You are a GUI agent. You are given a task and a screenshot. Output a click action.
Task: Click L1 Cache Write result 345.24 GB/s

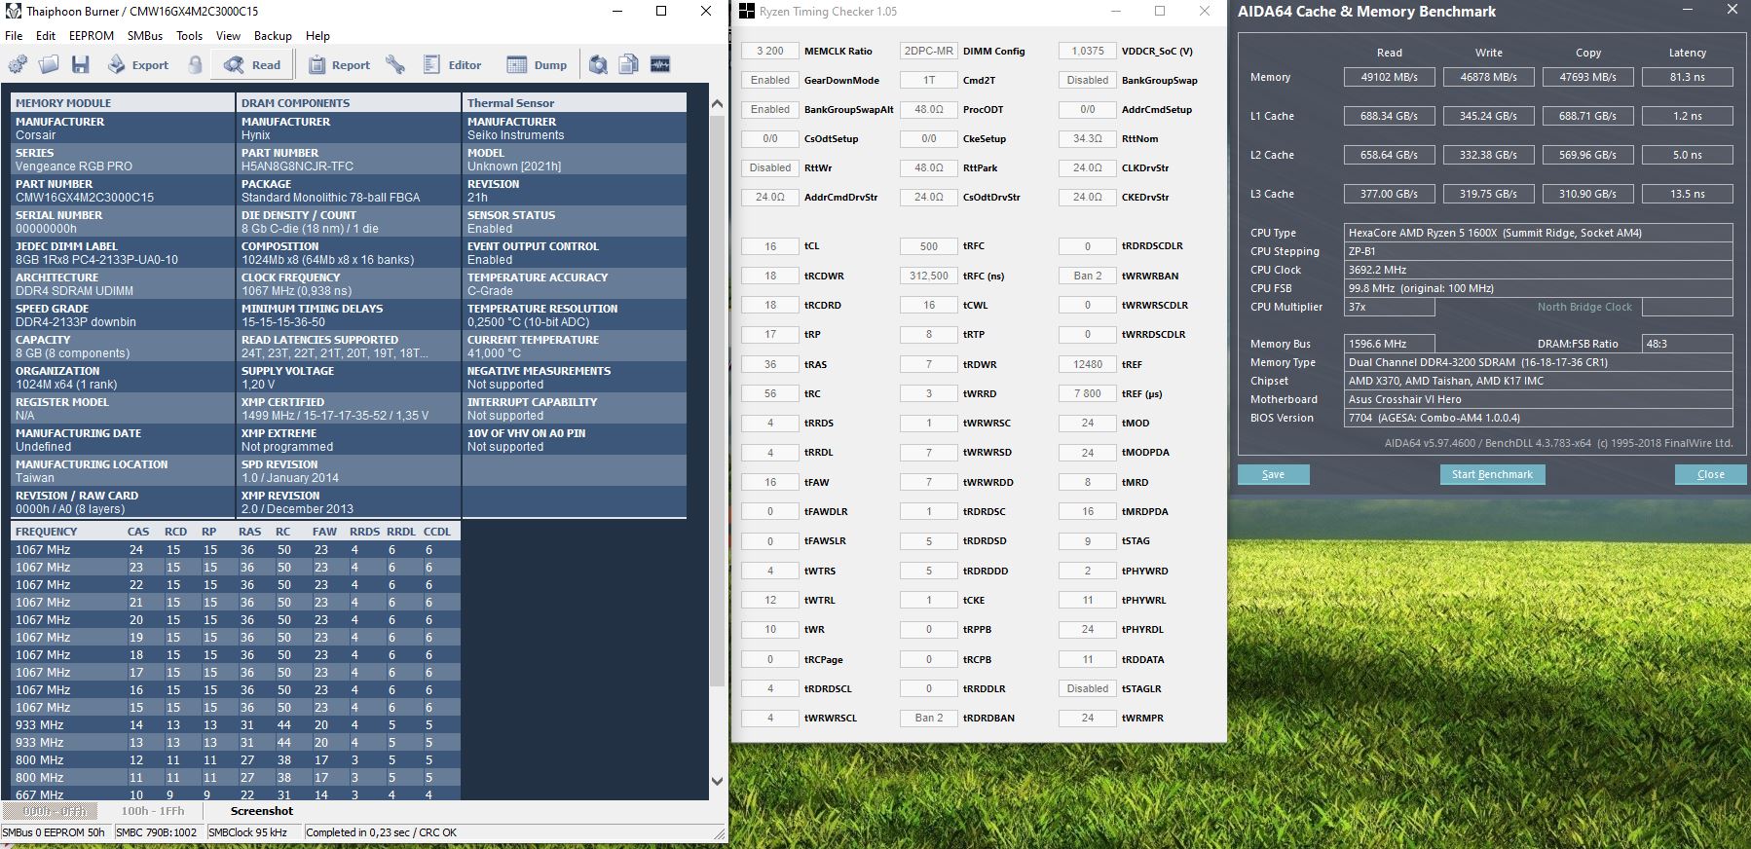1489,116
